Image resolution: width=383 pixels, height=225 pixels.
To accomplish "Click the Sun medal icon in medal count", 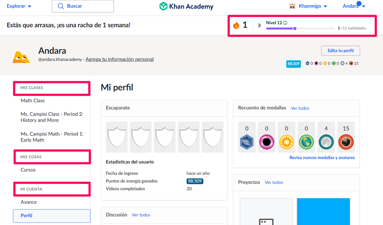I will (286, 142).
